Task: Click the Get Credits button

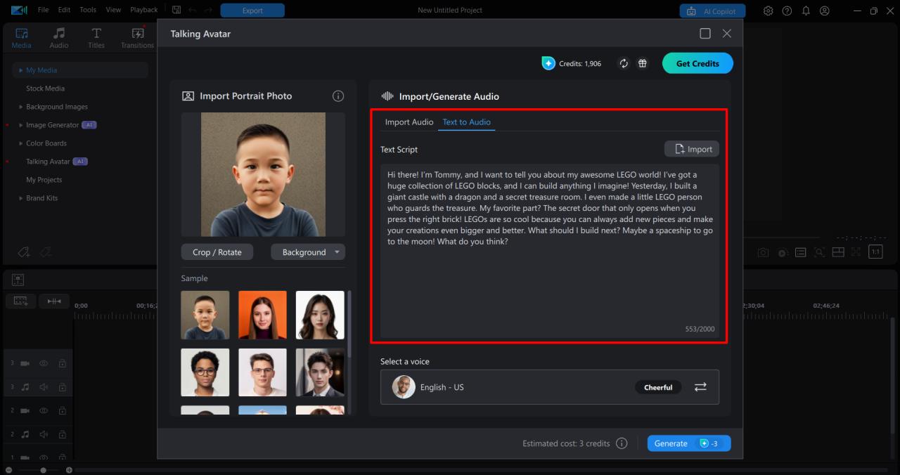Action: click(x=697, y=63)
